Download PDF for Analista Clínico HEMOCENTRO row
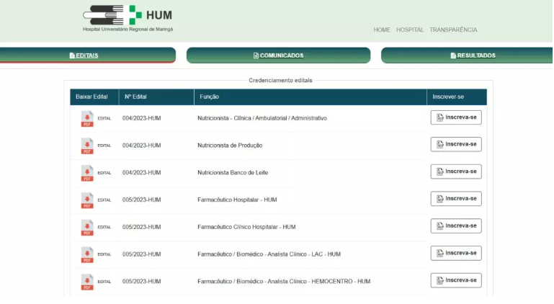554x304 pixels. pyautogui.click(x=87, y=282)
